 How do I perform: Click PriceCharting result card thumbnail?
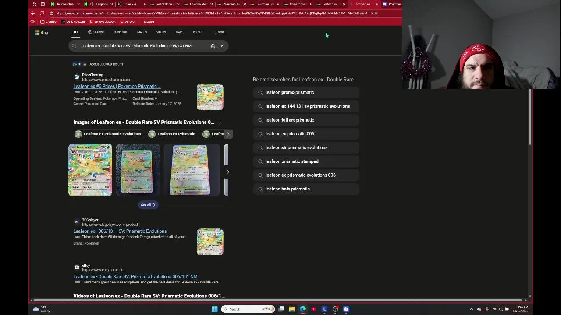pos(210,97)
